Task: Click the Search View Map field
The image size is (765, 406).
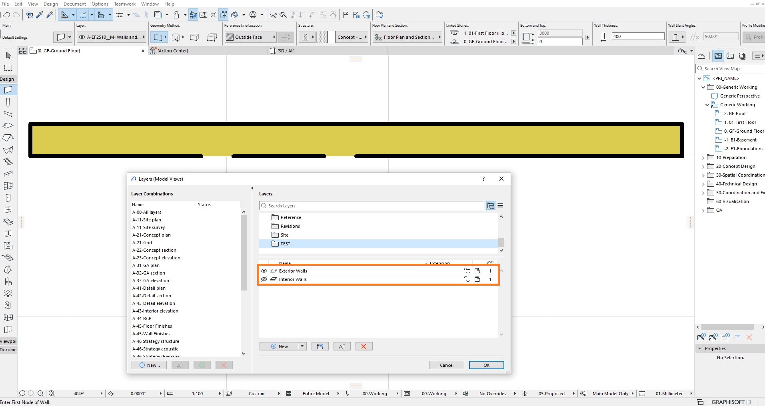Action: point(730,69)
